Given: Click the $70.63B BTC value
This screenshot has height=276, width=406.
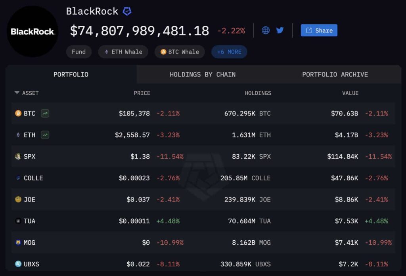Looking at the screenshot, I should 345,113.
